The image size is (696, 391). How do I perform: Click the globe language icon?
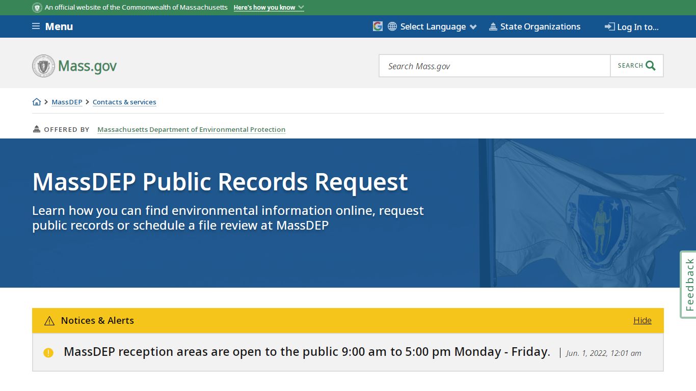(x=392, y=26)
